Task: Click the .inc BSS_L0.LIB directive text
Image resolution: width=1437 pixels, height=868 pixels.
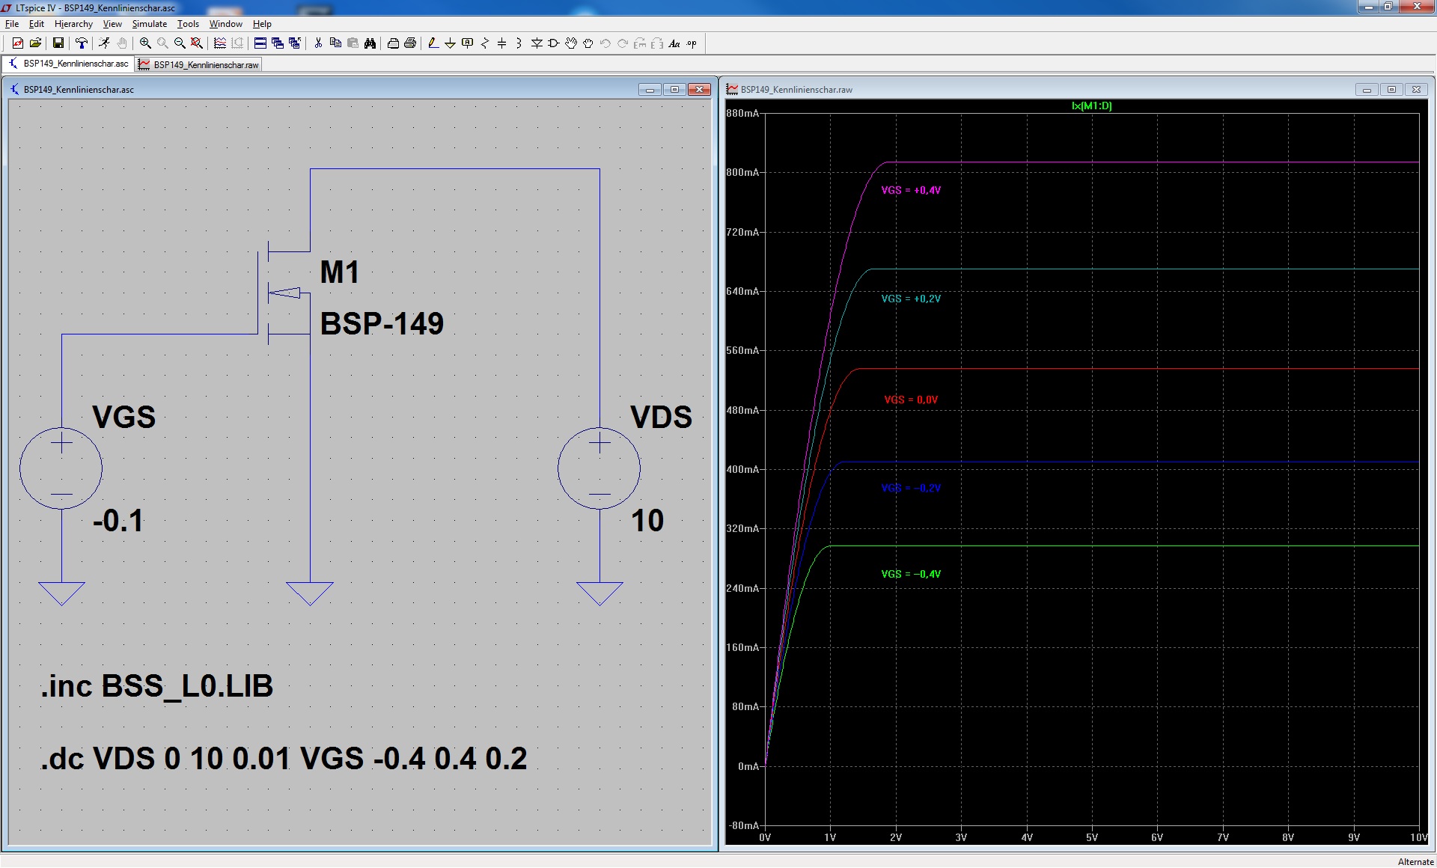Action: point(157,686)
